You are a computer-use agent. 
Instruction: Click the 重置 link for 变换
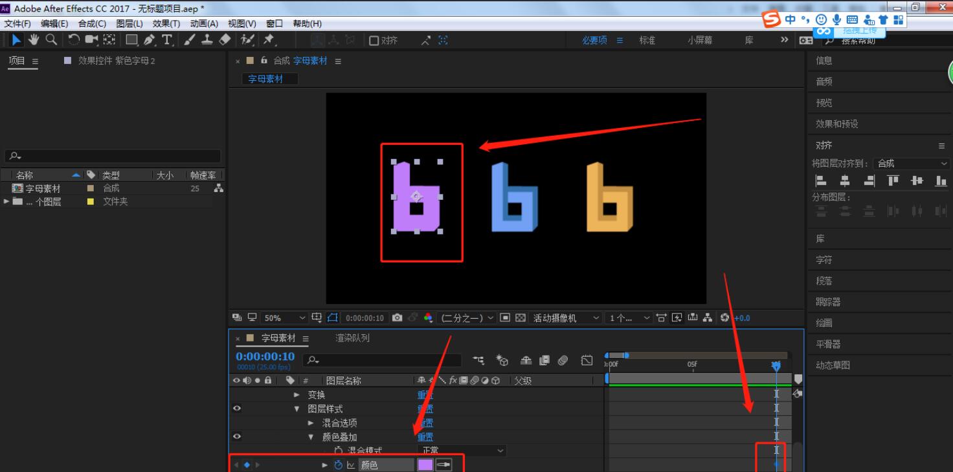point(425,394)
